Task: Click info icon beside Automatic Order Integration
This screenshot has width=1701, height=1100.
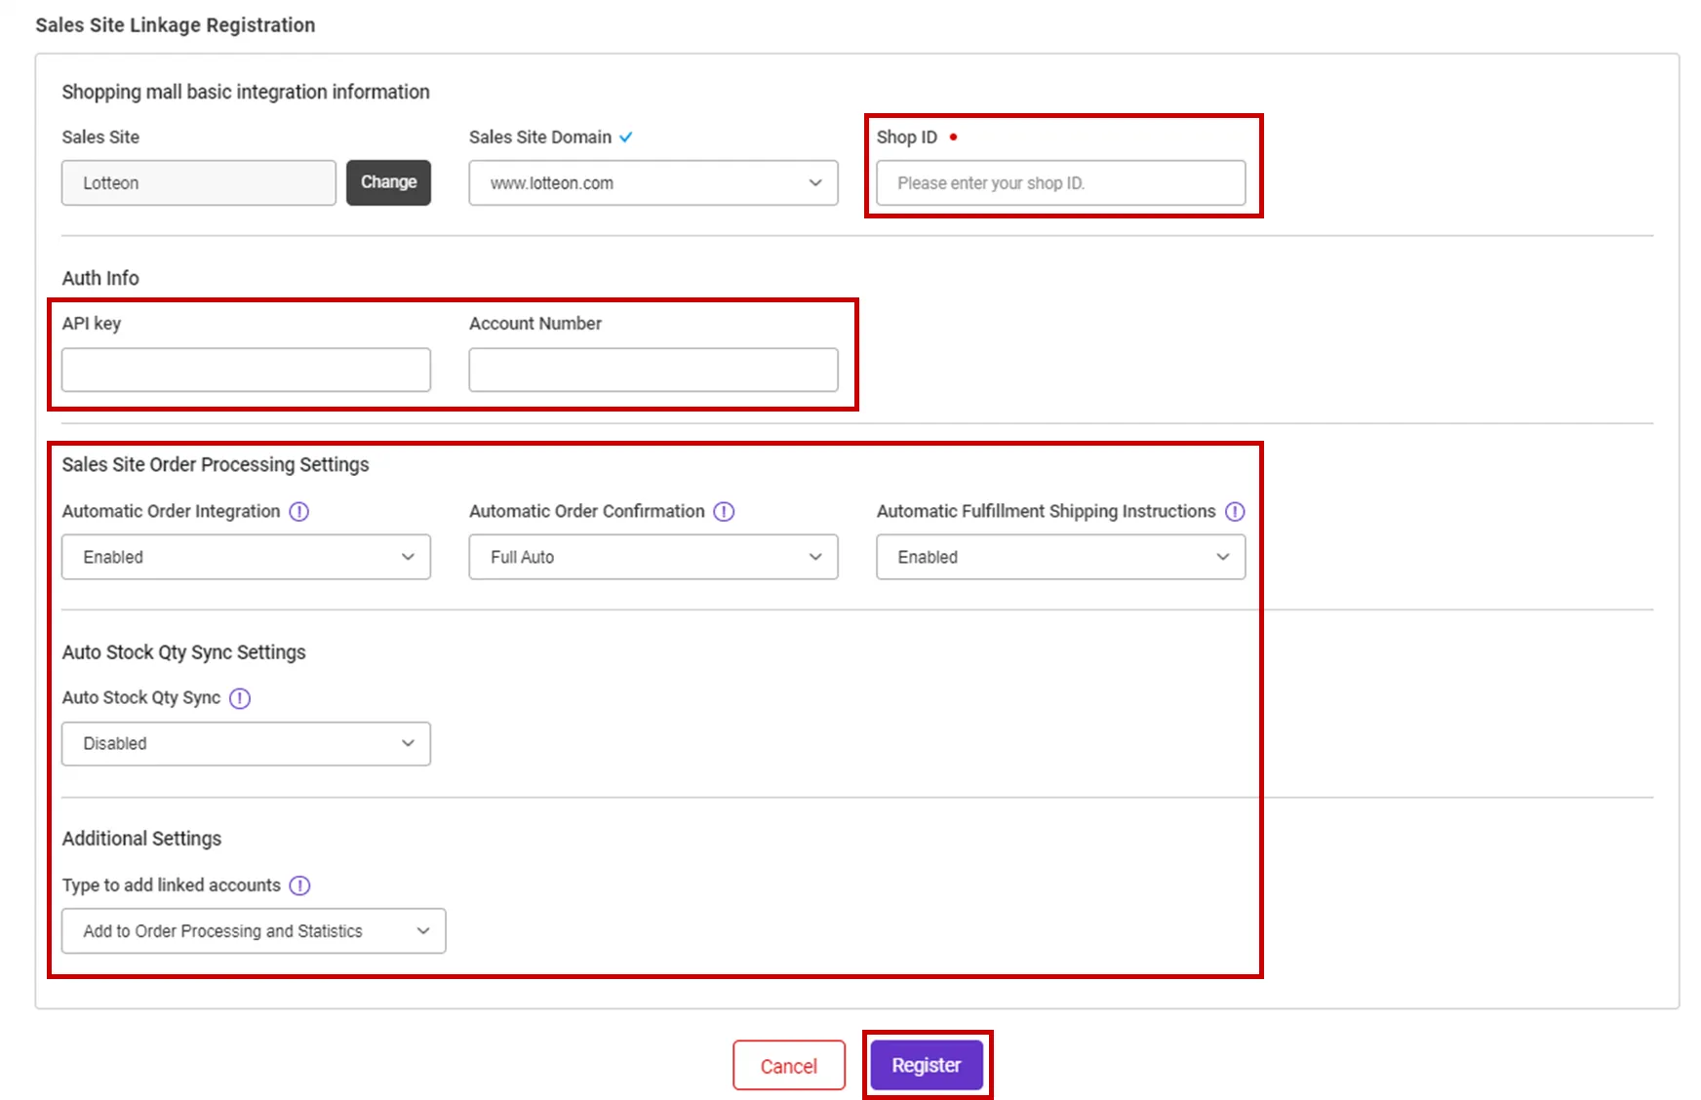Action: 299,511
